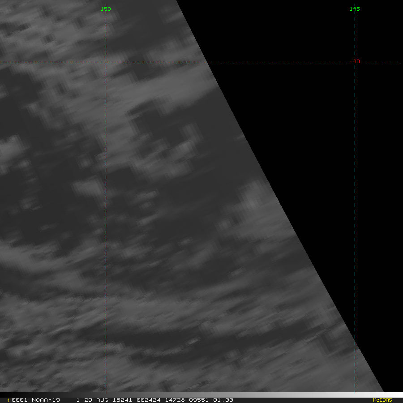Image resolution: width=403 pixels, height=403 pixels.
Task: Click the 01.00 resolution value
Action: pos(223,400)
